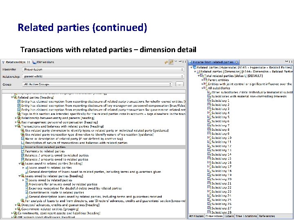
Task: Click the icon beside Government-related entities [grouping]
Action: [19, 209]
